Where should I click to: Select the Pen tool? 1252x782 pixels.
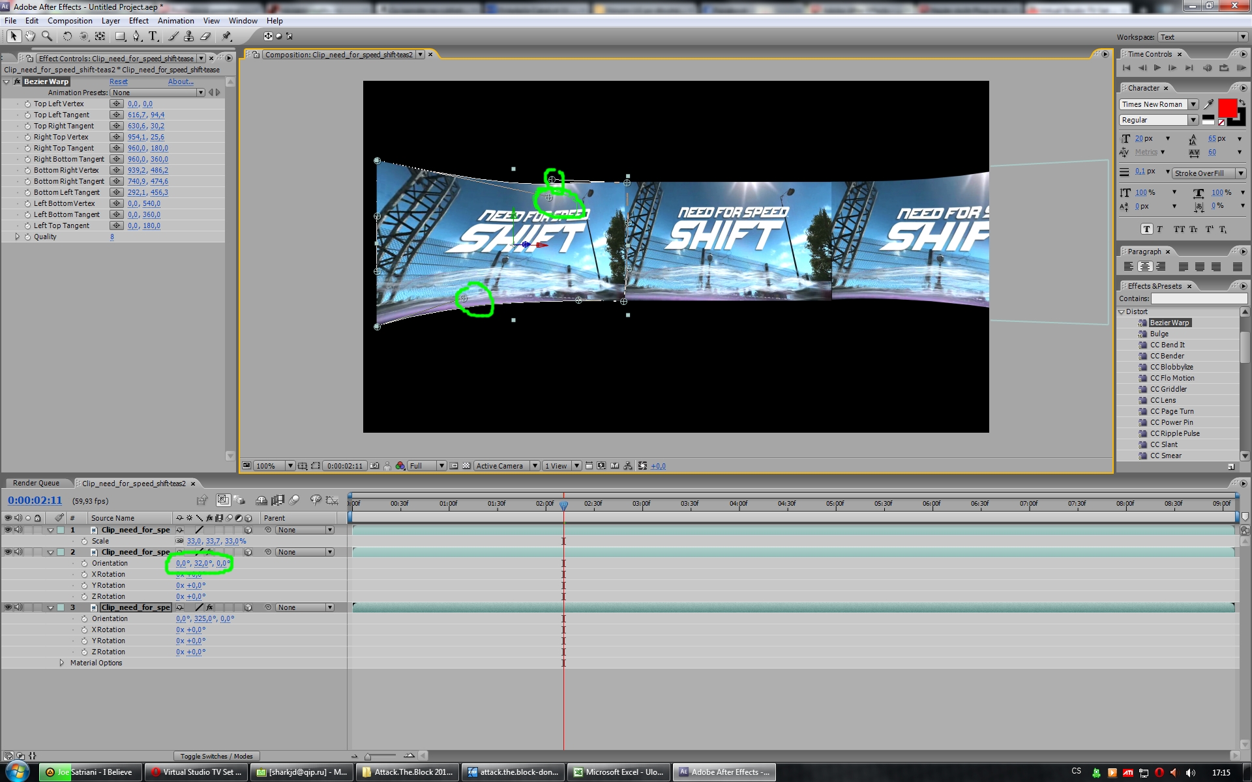pyautogui.click(x=136, y=36)
